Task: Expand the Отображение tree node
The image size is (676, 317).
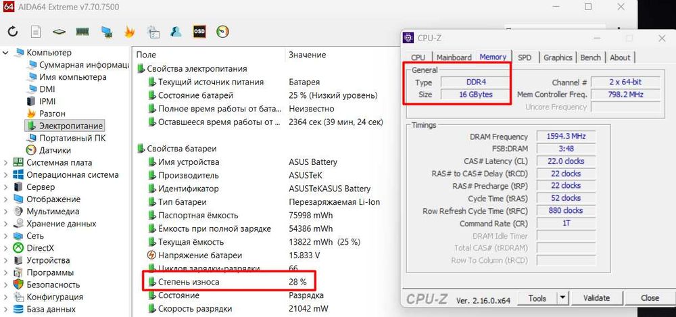Action: click(x=5, y=199)
